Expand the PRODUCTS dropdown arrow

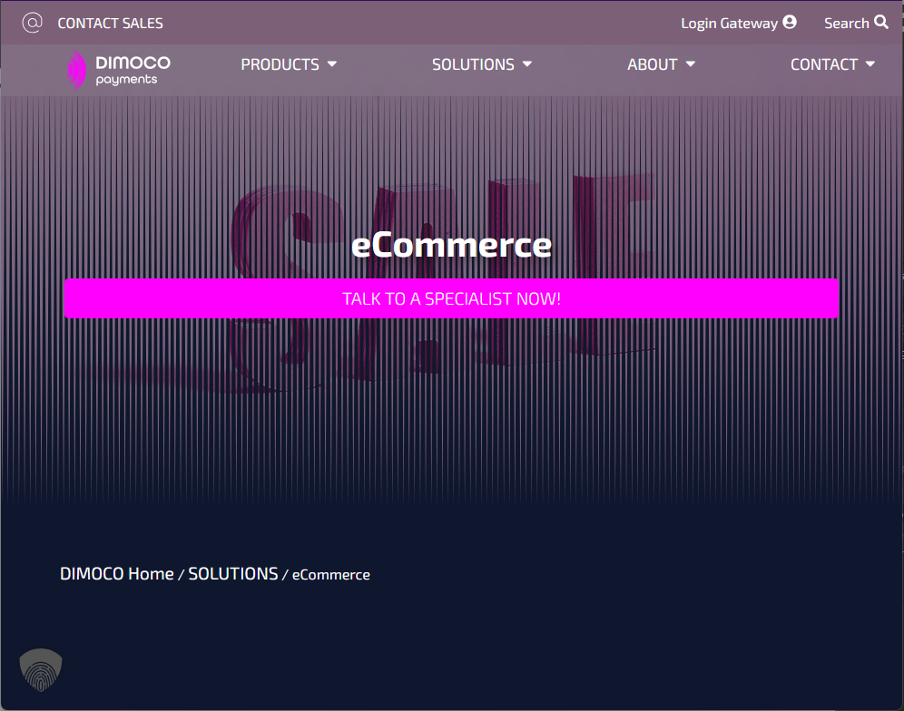pyautogui.click(x=332, y=64)
